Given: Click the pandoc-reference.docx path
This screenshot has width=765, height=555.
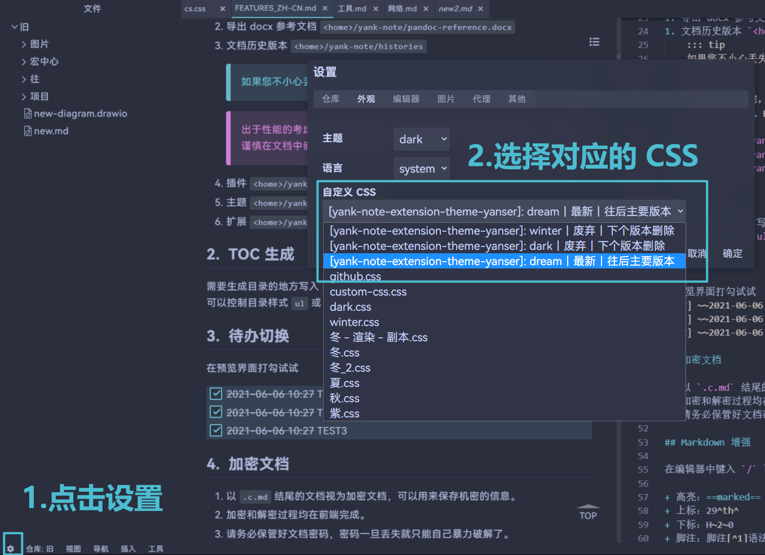Looking at the screenshot, I should (x=418, y=27).
